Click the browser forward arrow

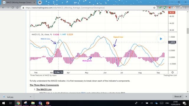(8, 8)
